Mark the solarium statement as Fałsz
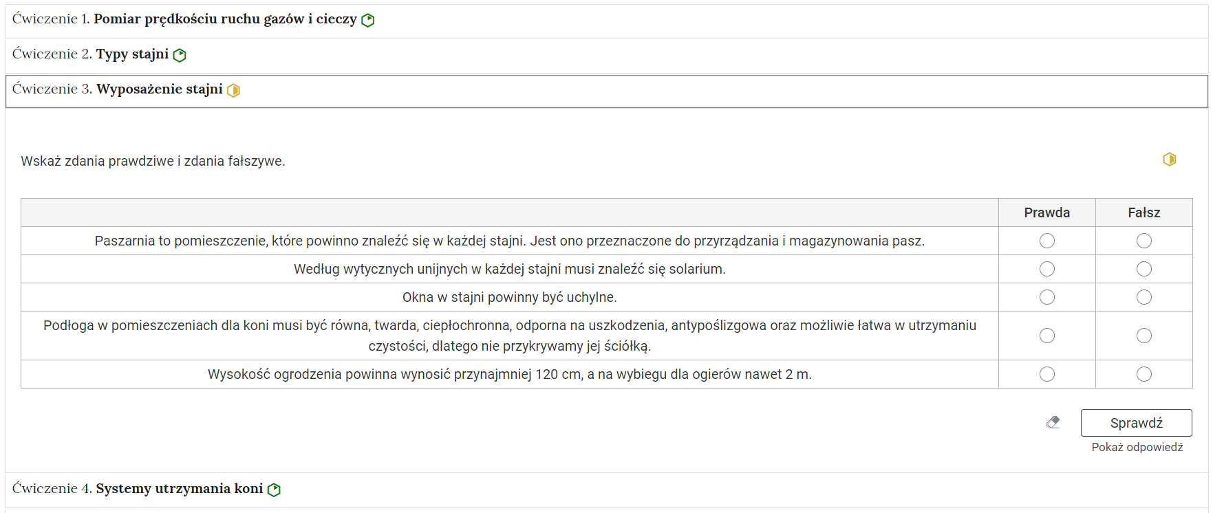 [x=1144, y=269]
